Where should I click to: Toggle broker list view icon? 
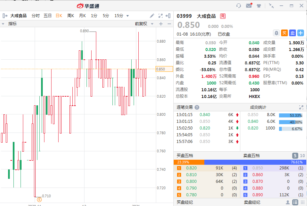point(295,202)
